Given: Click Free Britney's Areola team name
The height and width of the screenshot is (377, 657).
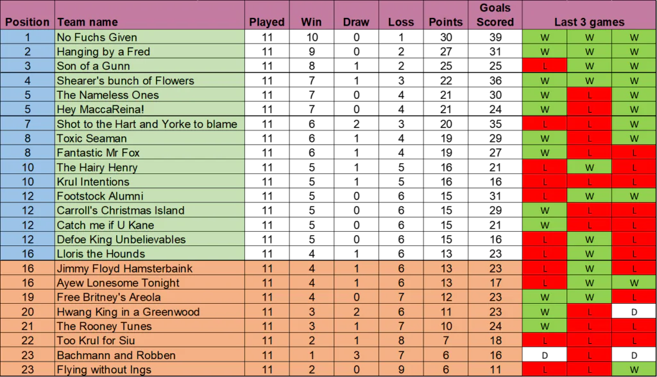Looking at the screenshot, I should pos(108,297).
